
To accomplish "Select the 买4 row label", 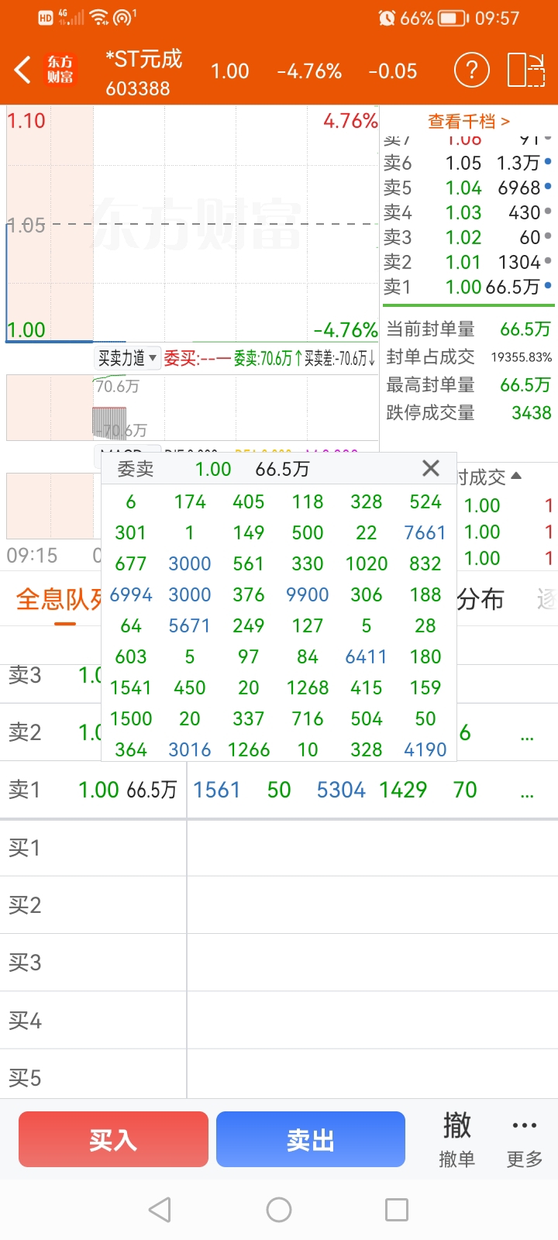I will (25, 1021).
